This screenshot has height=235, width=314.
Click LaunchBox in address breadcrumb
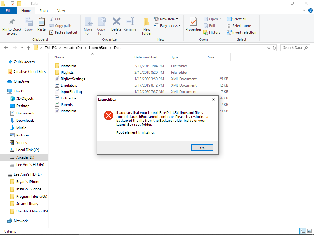point(98,48)
